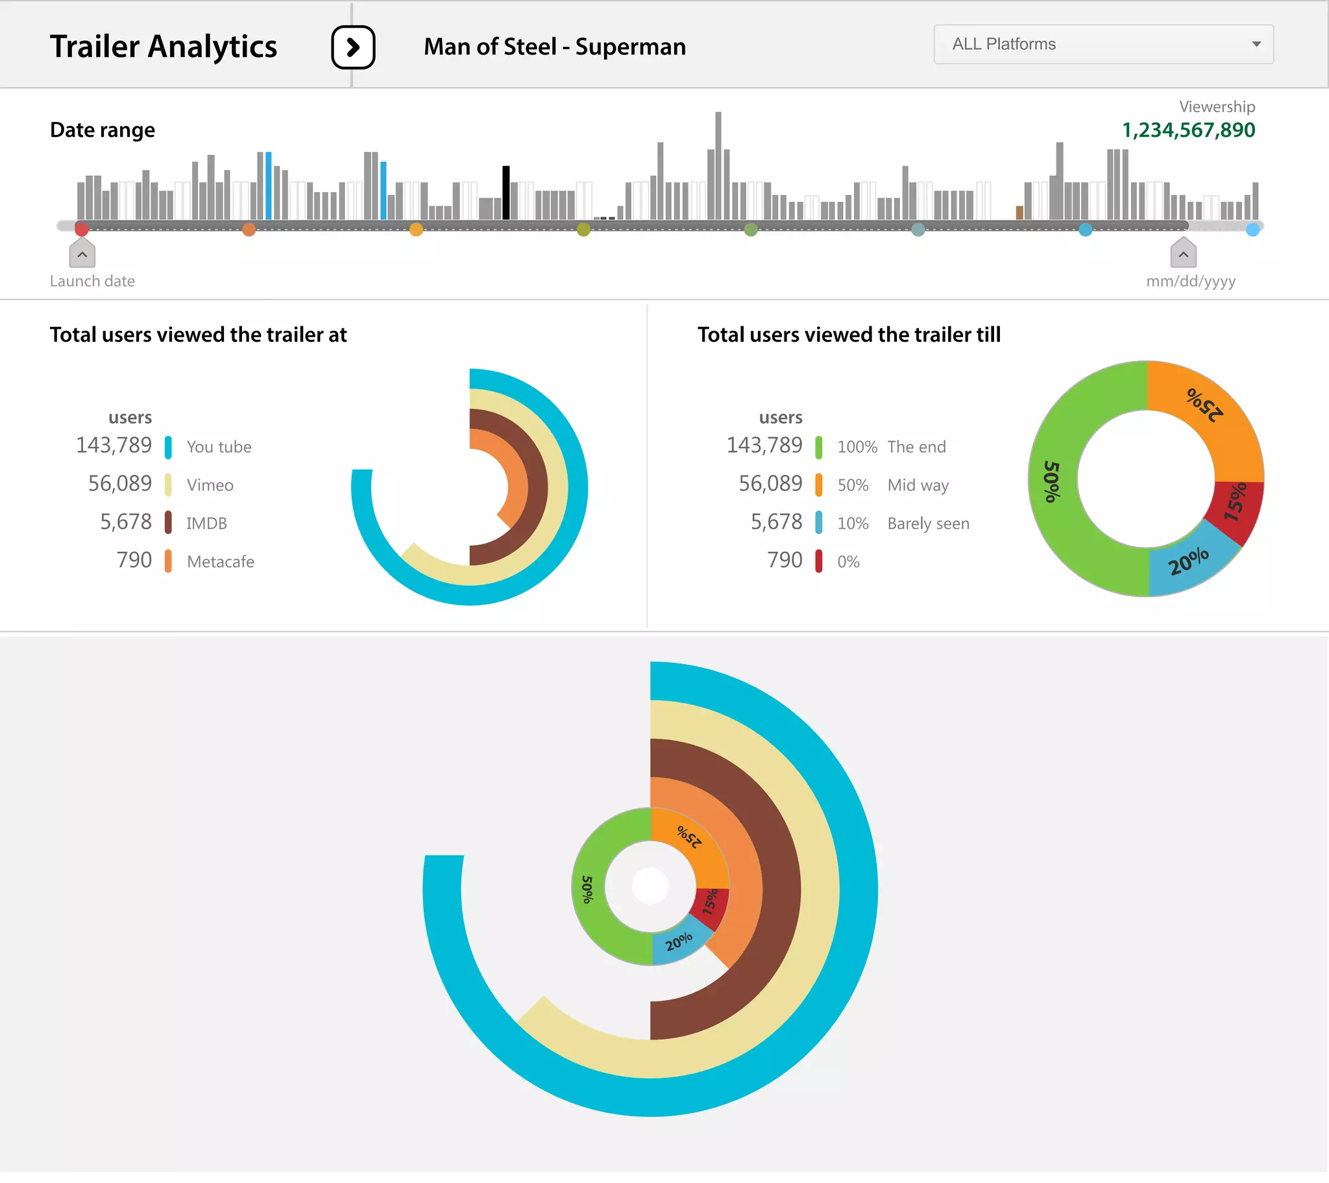Click the Metacafe legend label
This screenshot has height=1183, width=1329.
tap(221, 562)
